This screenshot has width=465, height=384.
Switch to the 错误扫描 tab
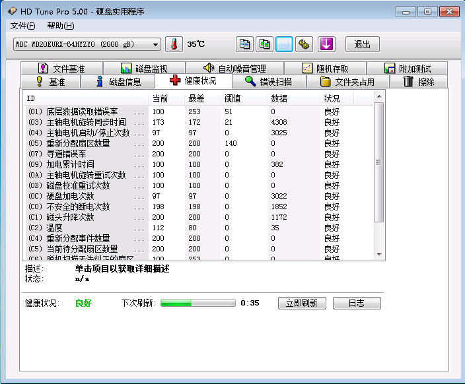pos(269,81)
